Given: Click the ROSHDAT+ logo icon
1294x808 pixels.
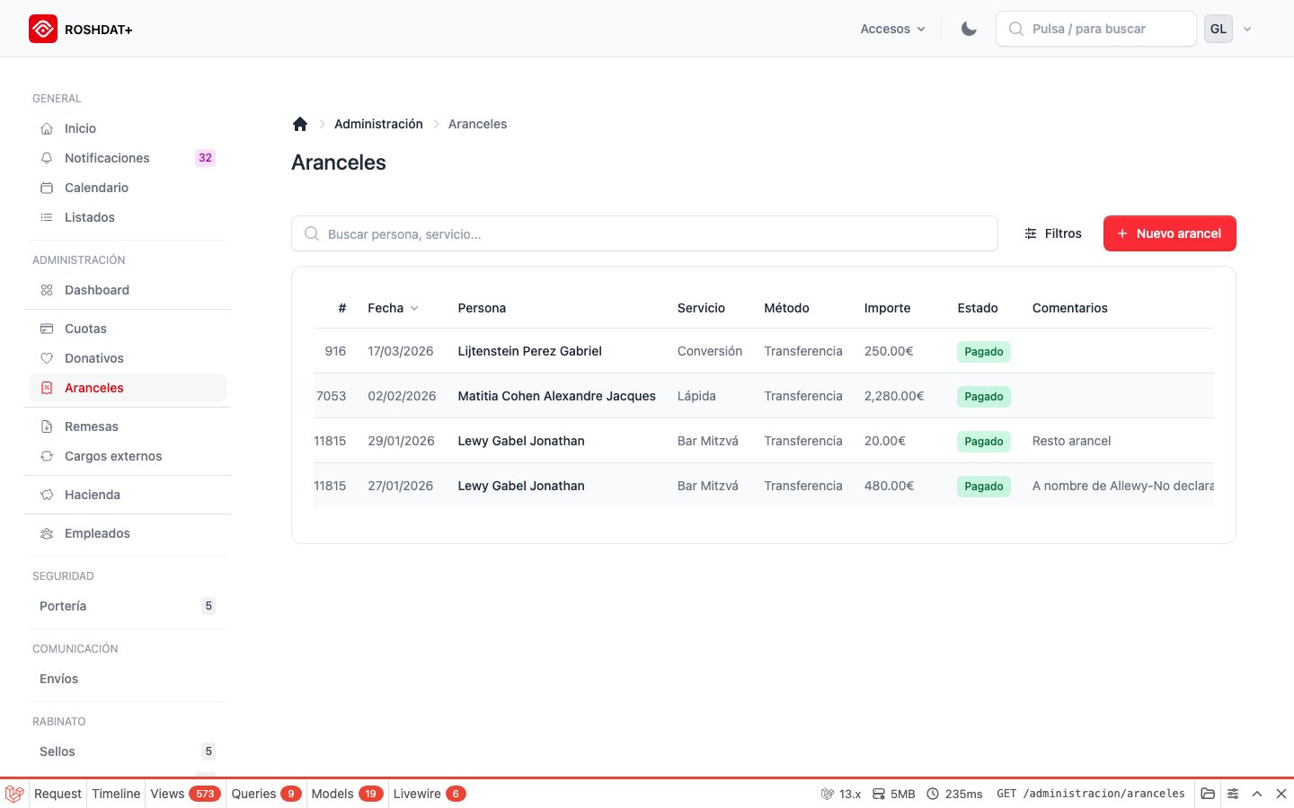Looking at the screenshot, I should (43, 29).
